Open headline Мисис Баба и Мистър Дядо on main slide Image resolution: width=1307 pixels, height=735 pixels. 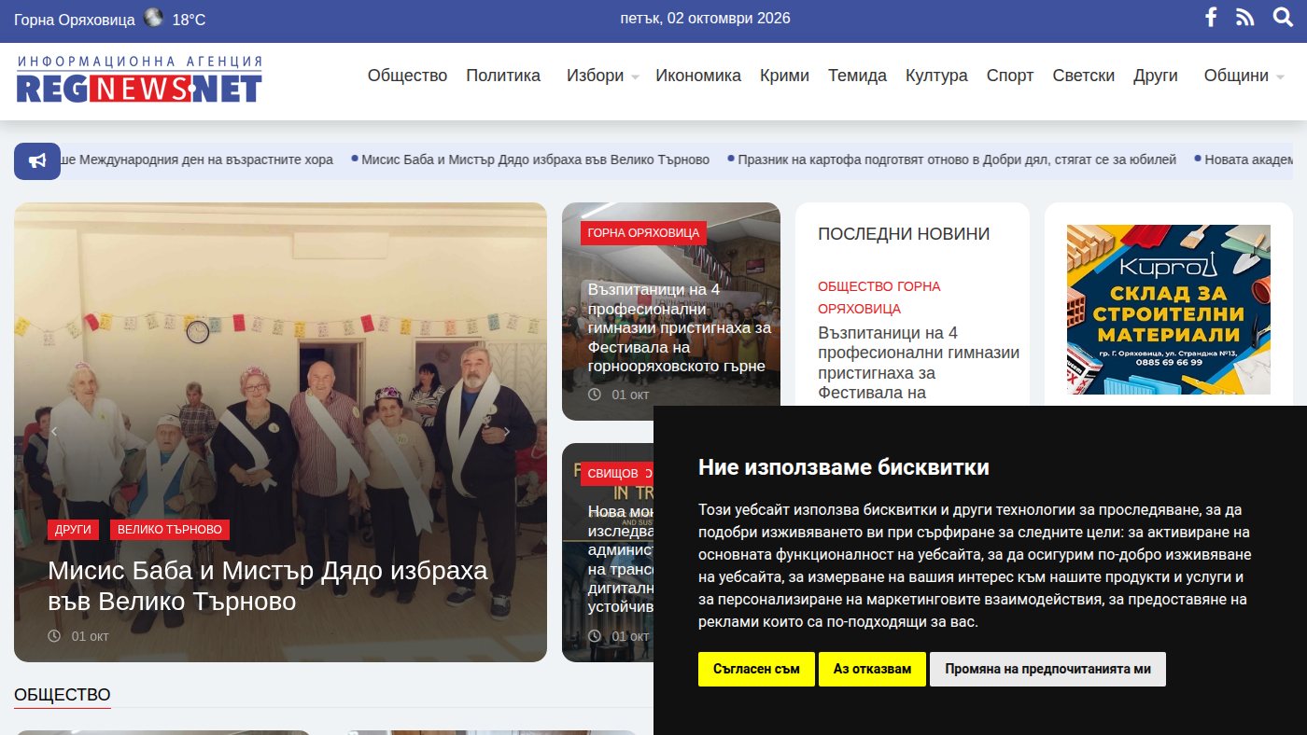(268, 586)
